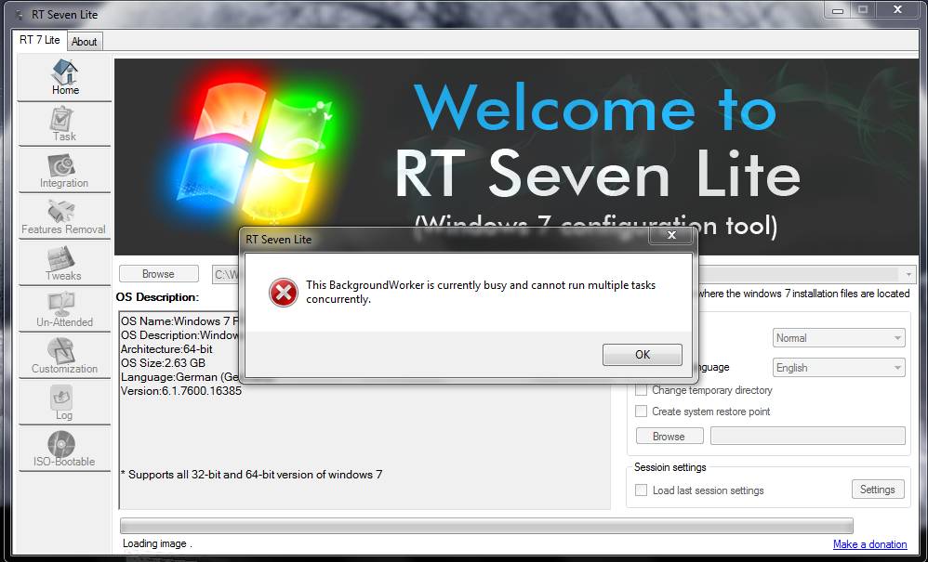
Task: Enable Create system restore point checkbox
Action: (641, 412)
